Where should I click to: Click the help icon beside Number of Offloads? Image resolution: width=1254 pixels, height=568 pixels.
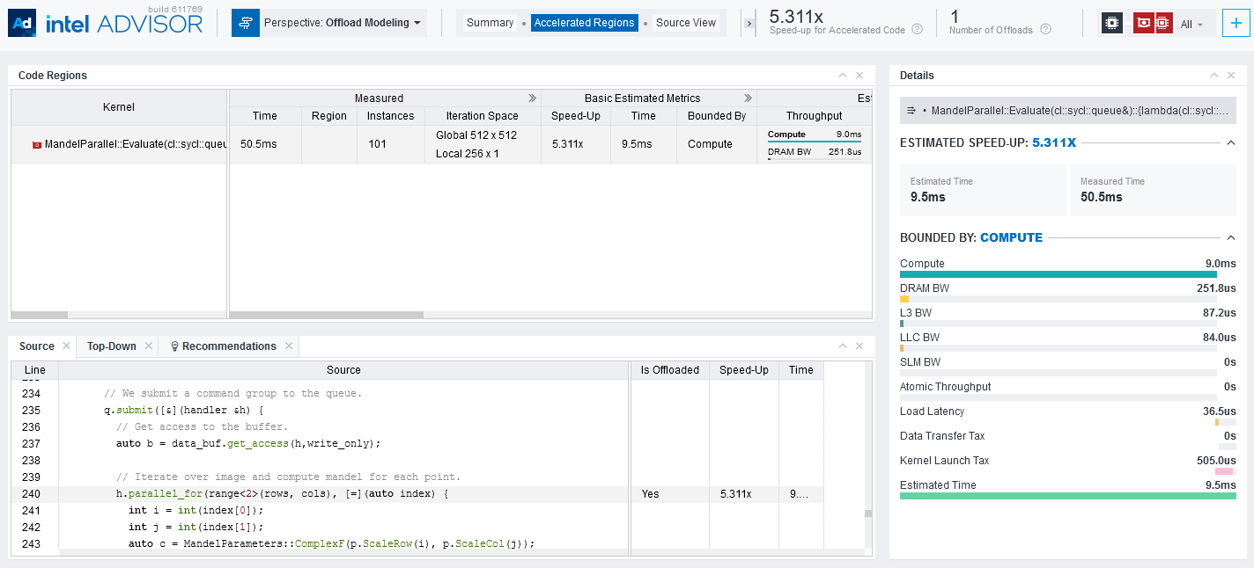click(x=1045, y=30)
